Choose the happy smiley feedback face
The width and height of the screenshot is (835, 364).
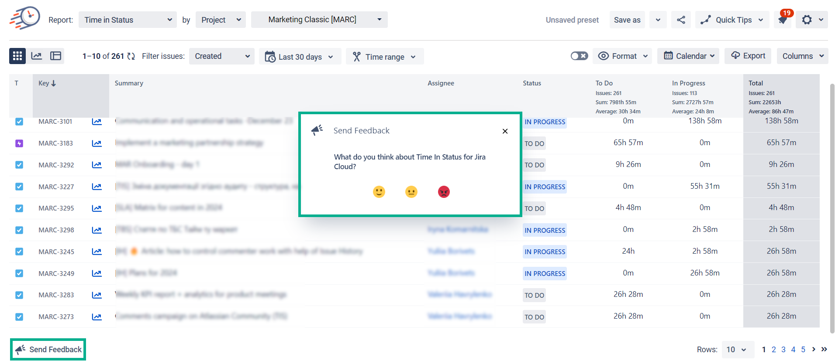[x=379, y=192]
